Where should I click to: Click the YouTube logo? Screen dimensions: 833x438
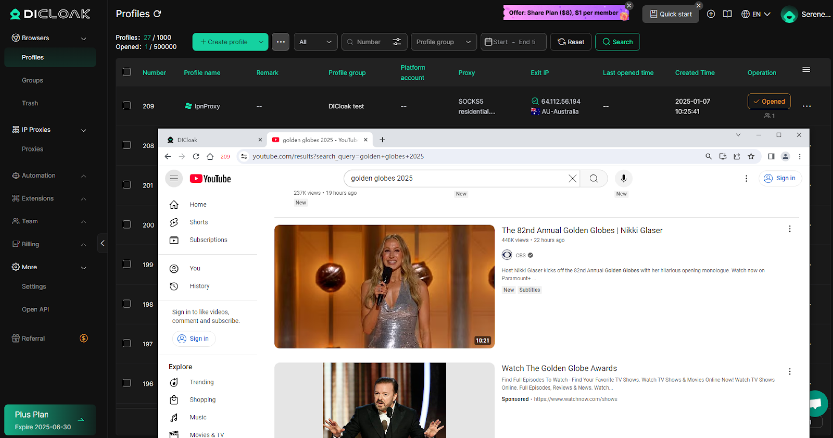point(210,179)
